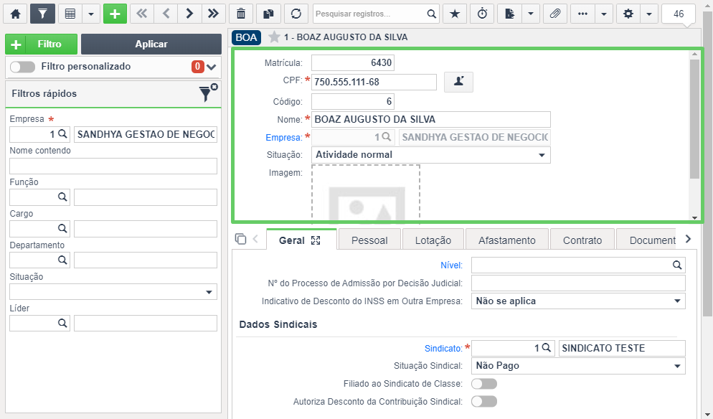
Task: Open the grid view dropdown arrow
Action: pyautogui.click(x=91, y=14)
